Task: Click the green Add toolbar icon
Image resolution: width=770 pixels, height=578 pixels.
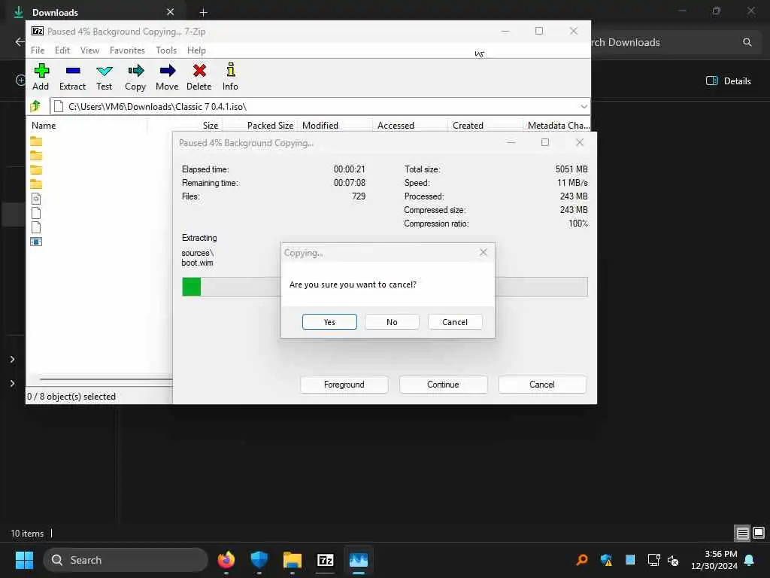Action: (x=41, y=71)
